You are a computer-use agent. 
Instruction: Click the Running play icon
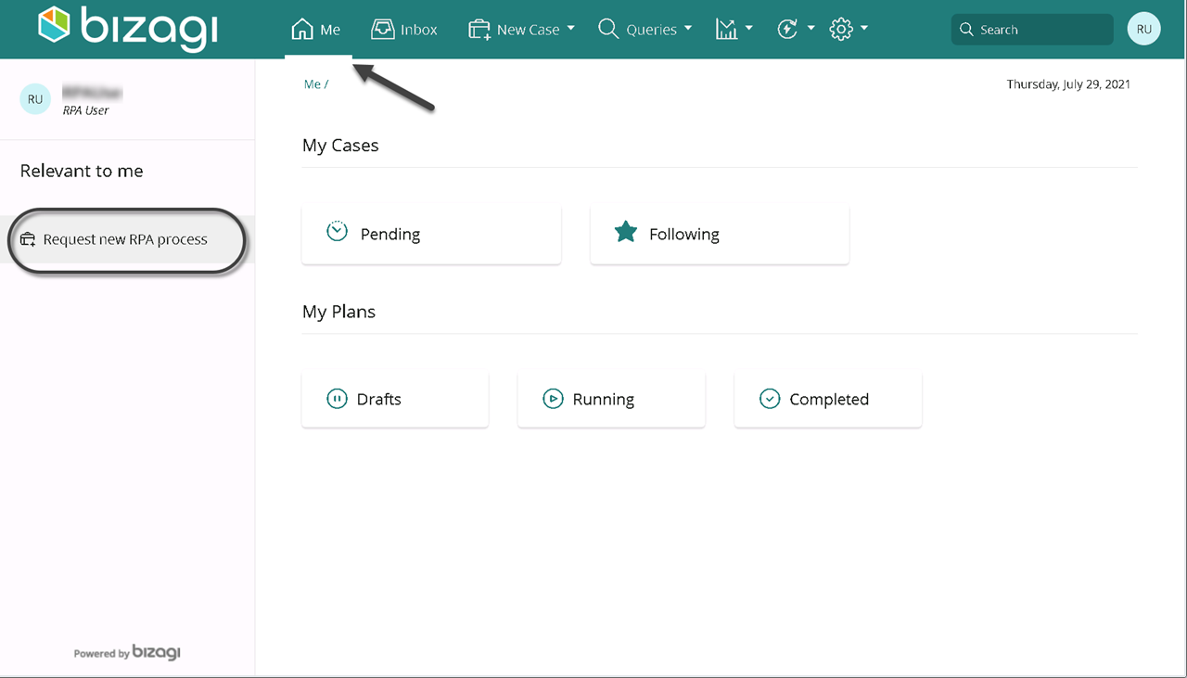(553, 399)
